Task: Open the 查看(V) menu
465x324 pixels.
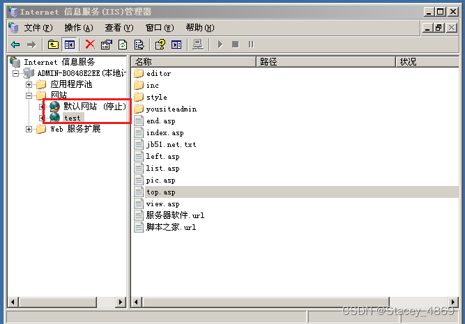Action: coord(119,28)
